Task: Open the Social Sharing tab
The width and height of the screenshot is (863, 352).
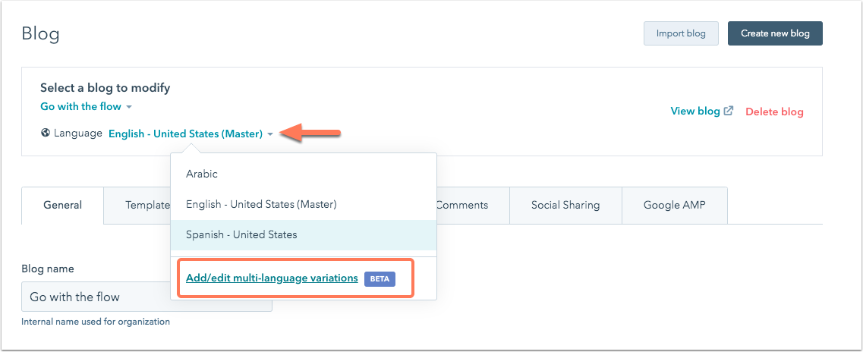Action: point(565,205)
